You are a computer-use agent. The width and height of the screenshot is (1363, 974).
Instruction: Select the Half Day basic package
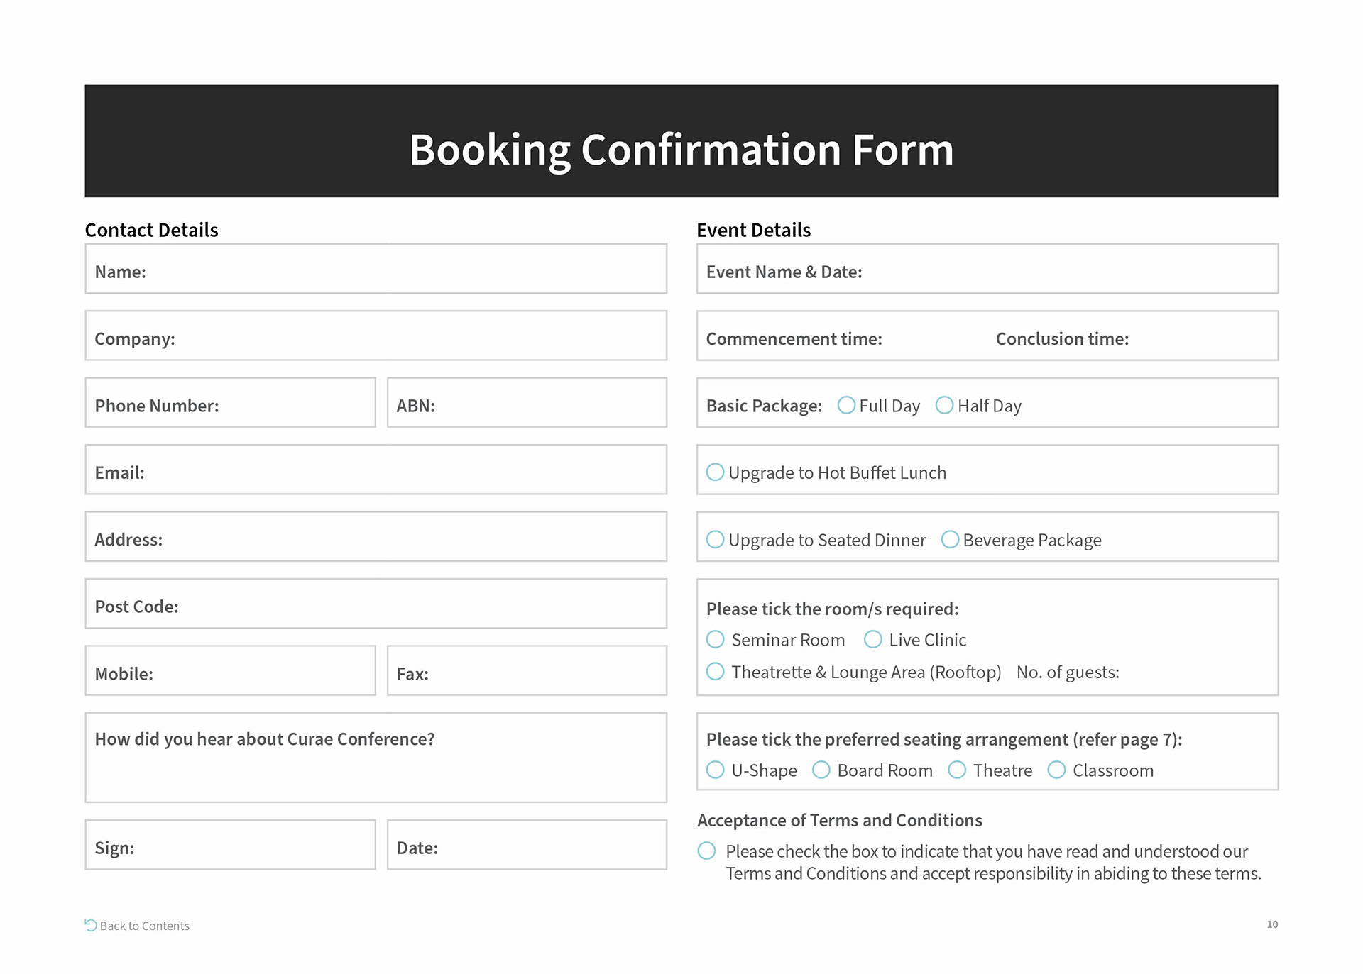(944, 405)
